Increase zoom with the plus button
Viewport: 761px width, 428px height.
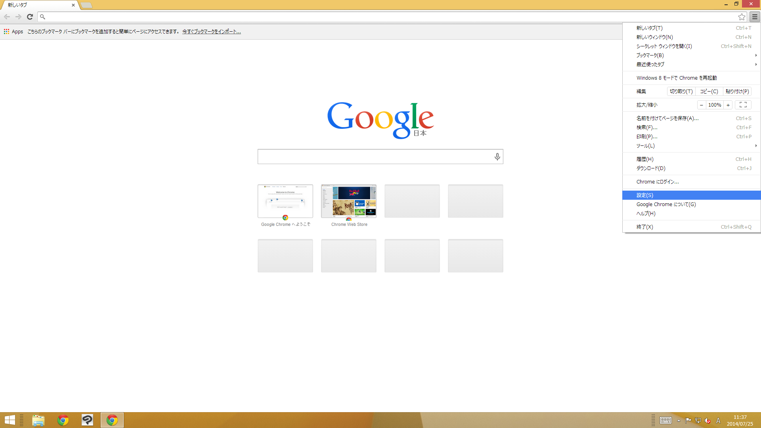click(x=728, y=105)
